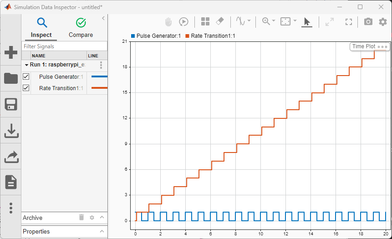The image size is (392, 239).
Task: Switch to the Inspect tab
Action: 41,27
